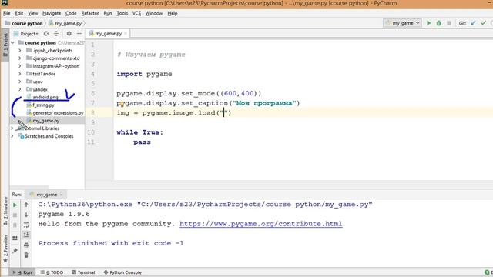The width and height of the screenshot is (493, 277).
Task: Open the Help menu
Action: (173, 13)
